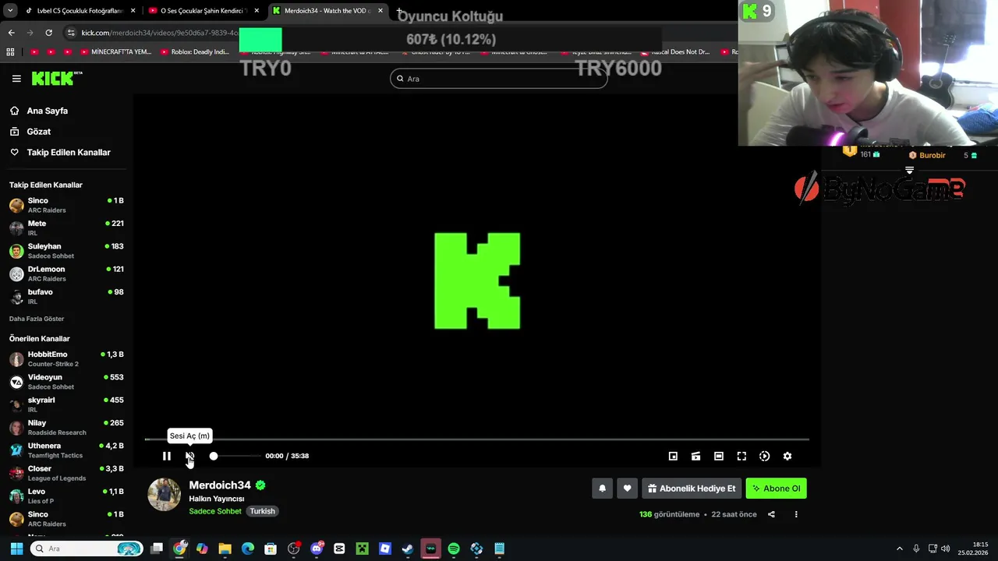Open HobbitEmo recommended channel
Viewport: 998px width, 561px height.
tap(66, 358)
